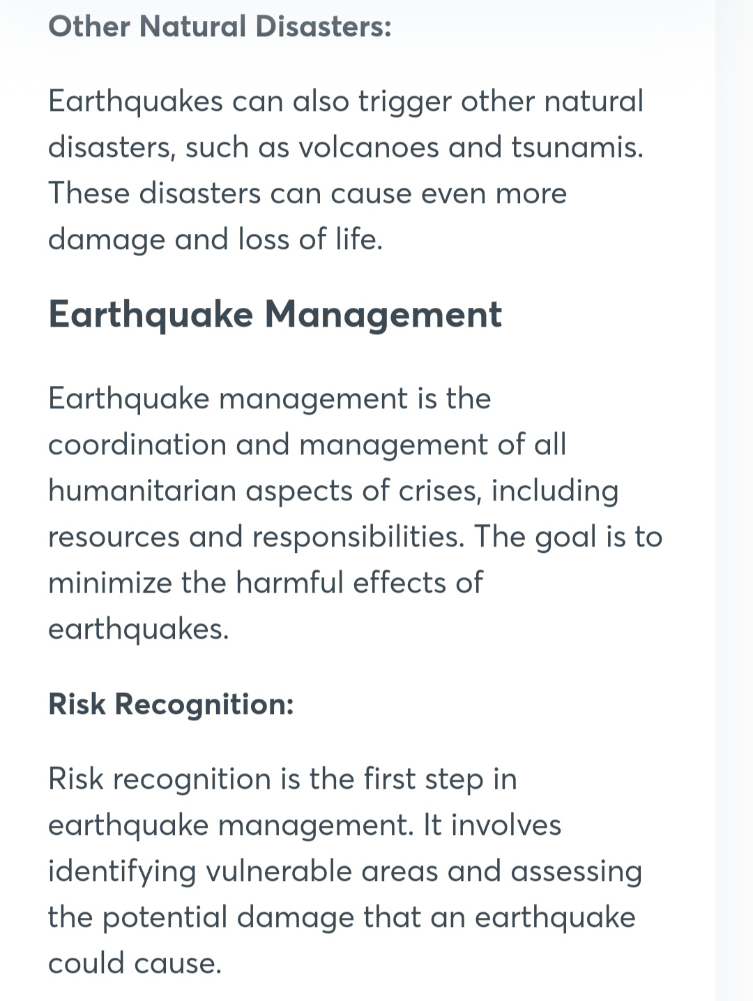The width and height of the screenshot is (753, 1001).
Task: Click the gray scroll strip on the right edge
Action: click(734, 500)
